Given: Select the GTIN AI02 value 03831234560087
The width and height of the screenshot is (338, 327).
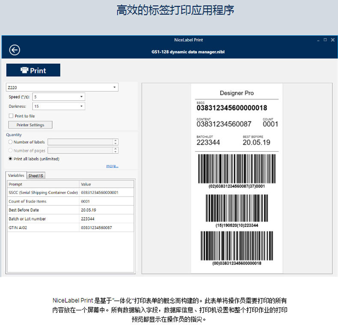Looking at the screenshot, I should pos(96,227).
